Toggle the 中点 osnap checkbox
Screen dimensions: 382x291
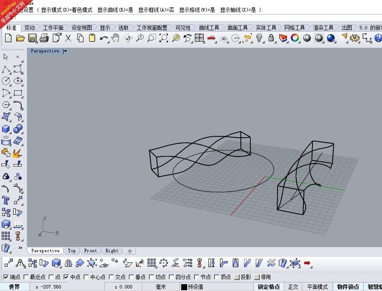pos(66,277)
